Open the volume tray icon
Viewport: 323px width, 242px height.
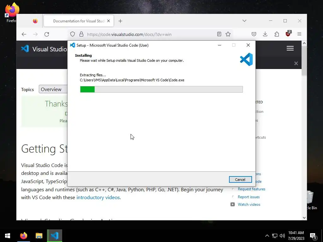[282, 236]
